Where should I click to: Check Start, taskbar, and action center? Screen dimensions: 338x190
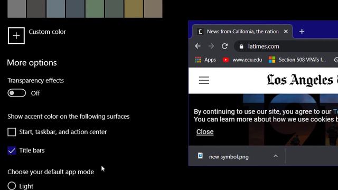[12, 132]
